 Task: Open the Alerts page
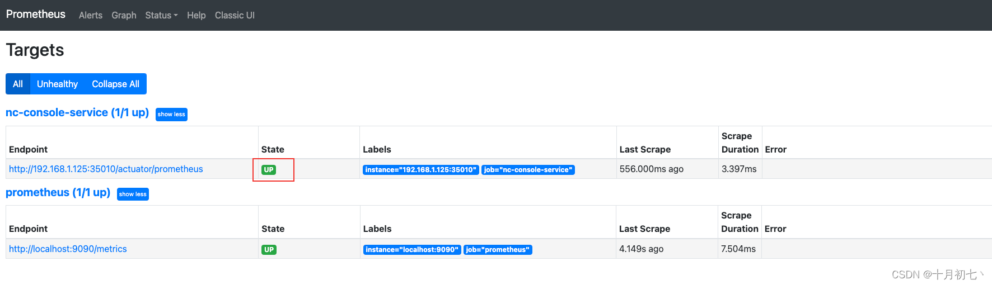91,15
